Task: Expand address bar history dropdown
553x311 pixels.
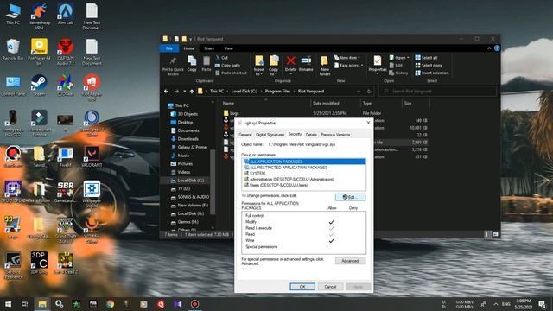Action: (359, 92)
